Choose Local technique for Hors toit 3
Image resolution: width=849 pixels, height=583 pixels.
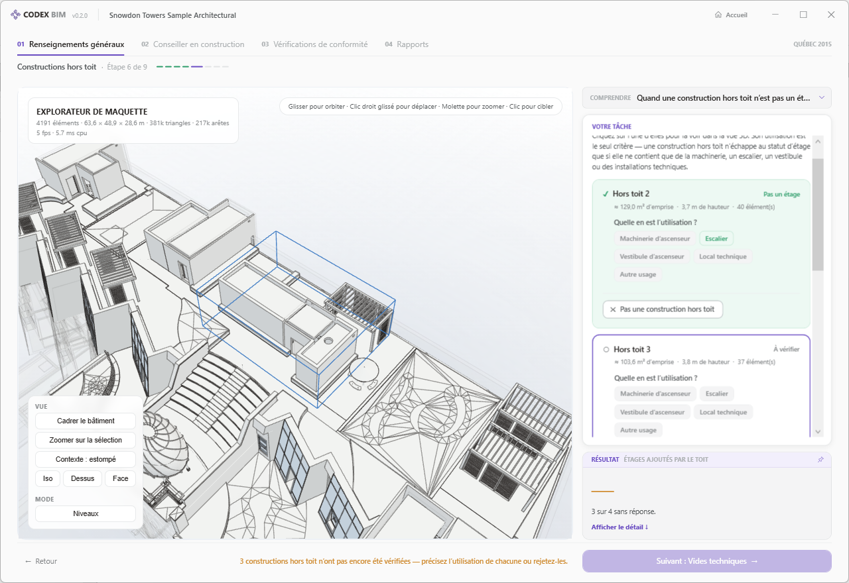pyautogui.click(x=723, y=412)
